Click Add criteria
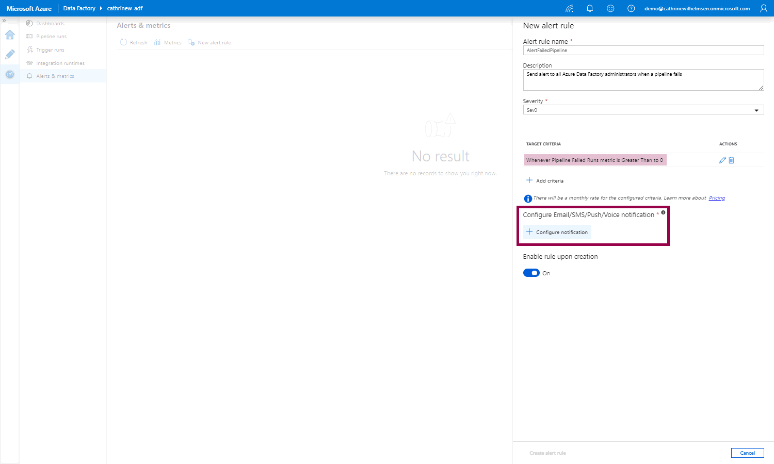The height and width of the screenshot is (464, 774). tap(544, 180)
